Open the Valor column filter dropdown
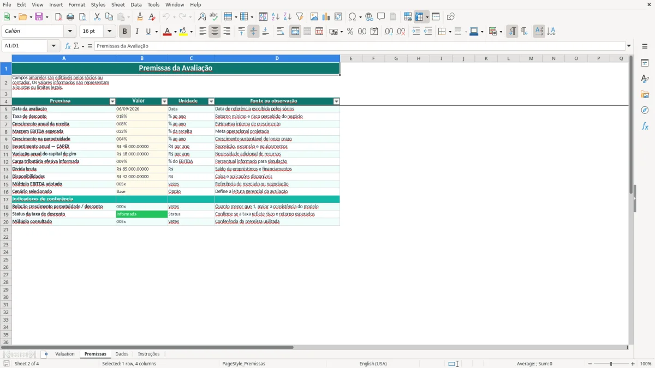 pyautogui.click(x=164, y=101)
